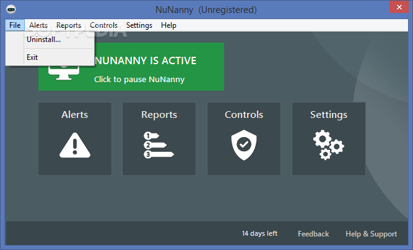Choose Exit from the File menu
This screenshot has height=250, width=413.
point(50,57)
